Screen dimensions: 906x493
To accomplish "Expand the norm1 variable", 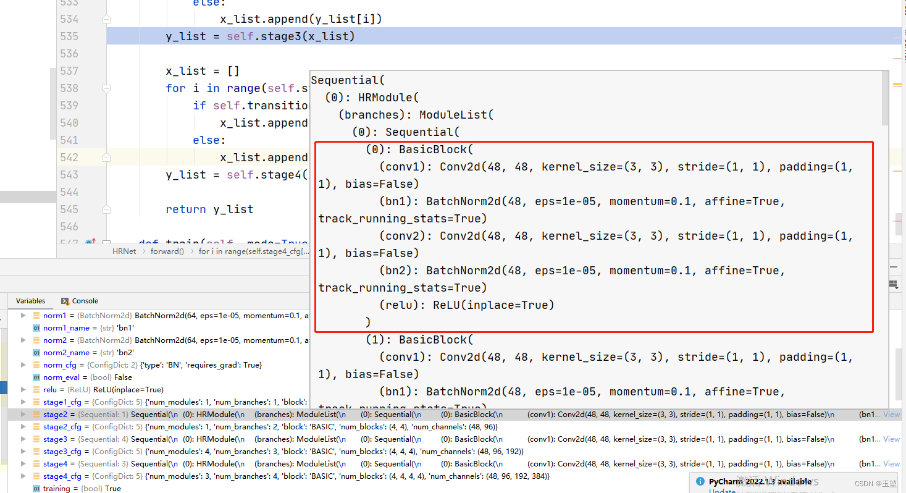I will (x=23, y=316).
